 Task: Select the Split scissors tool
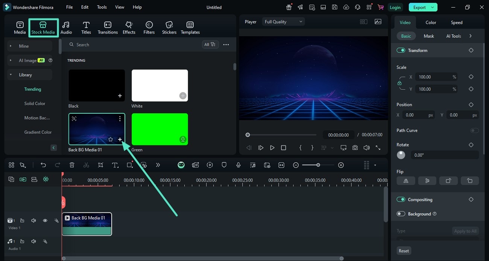pos(86,165)
